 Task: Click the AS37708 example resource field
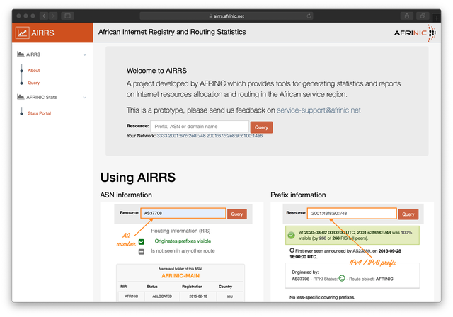(183, 213)
